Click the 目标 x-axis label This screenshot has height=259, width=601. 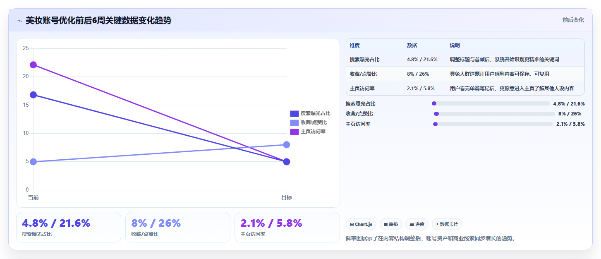click(287, 198)
